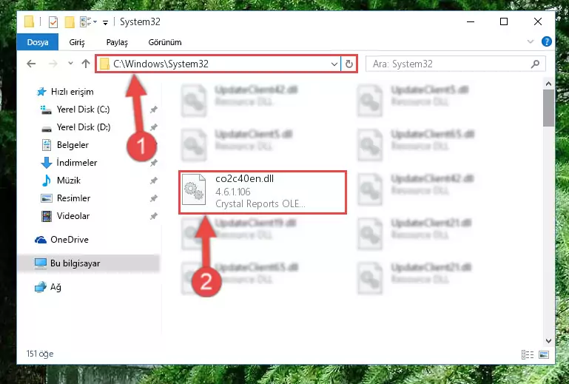Click the scroll up arrow of file list
Screen dimensions: 569x384
coord(548,84)
